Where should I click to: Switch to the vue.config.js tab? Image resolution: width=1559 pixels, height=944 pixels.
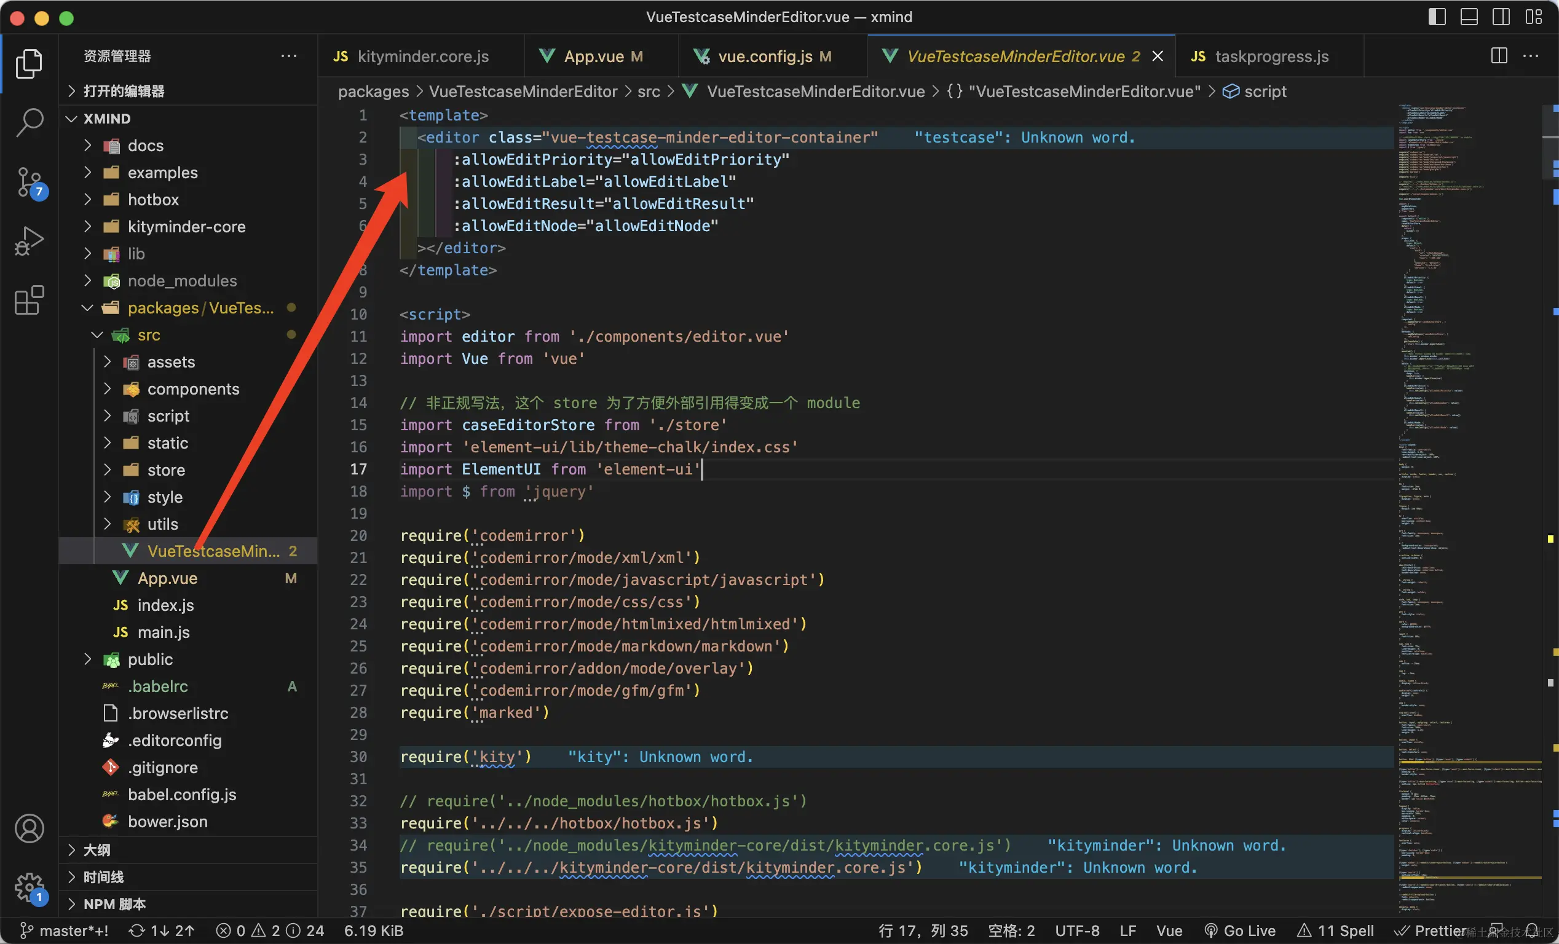click(764, 57)
